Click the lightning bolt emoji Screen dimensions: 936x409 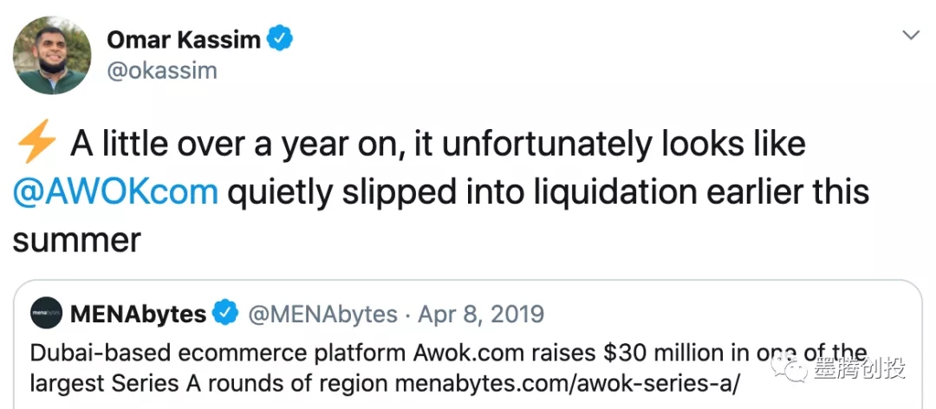point(35,146)
